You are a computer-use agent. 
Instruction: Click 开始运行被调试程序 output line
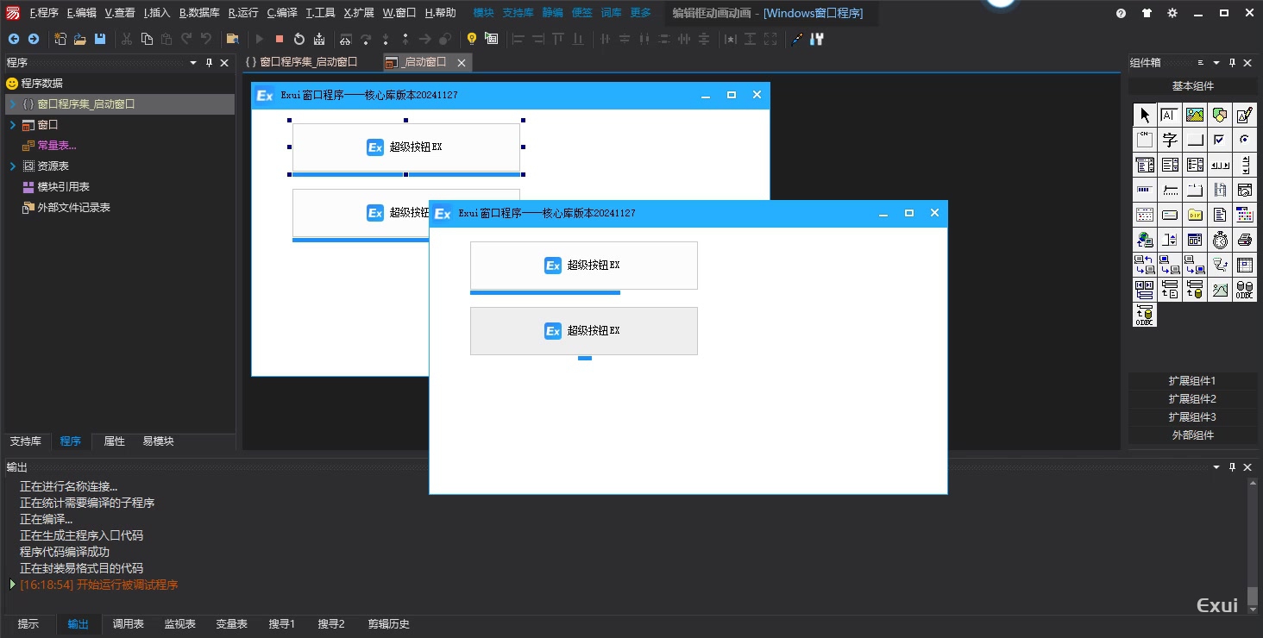(128, 585)
